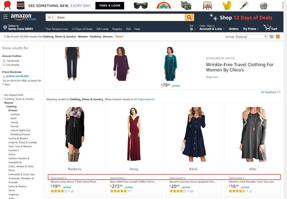Click the gray geometric orb banner image
Image resolution: width=287 pixels, height=199 pixels.
[x=264, y=6]
